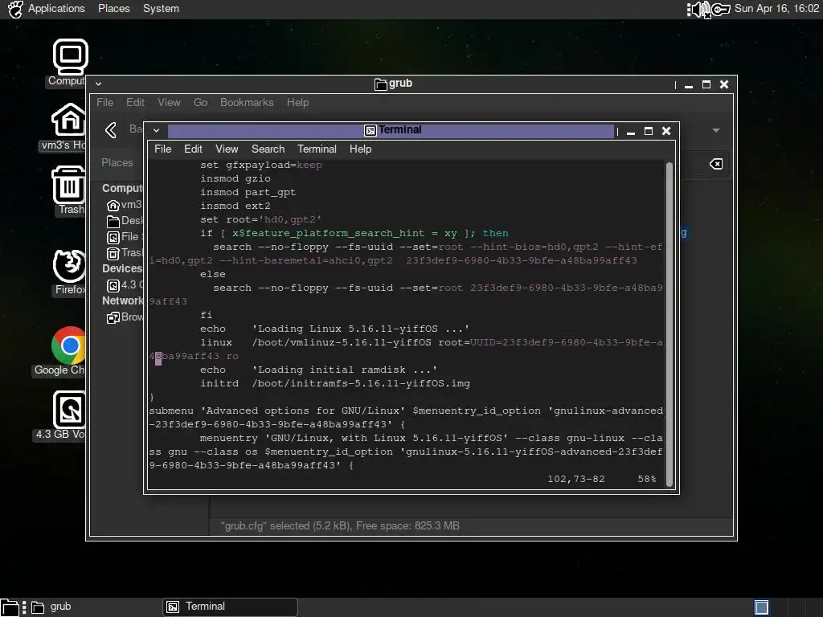Open Go menu in grub window
This screenshot has height=617, width=823.
coord(200,102)
